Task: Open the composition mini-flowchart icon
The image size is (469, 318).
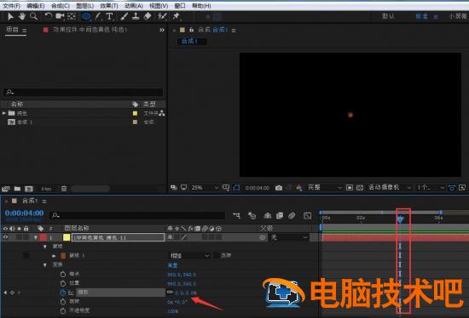Action: (x=236, y=215)
